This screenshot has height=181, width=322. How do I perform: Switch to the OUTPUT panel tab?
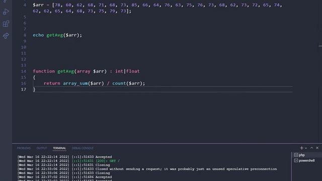pyautogui.click(x=42, y=148)
